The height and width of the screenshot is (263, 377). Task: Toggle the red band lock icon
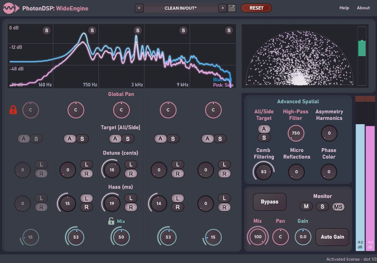pyautogui.click(x=13, y=110)
